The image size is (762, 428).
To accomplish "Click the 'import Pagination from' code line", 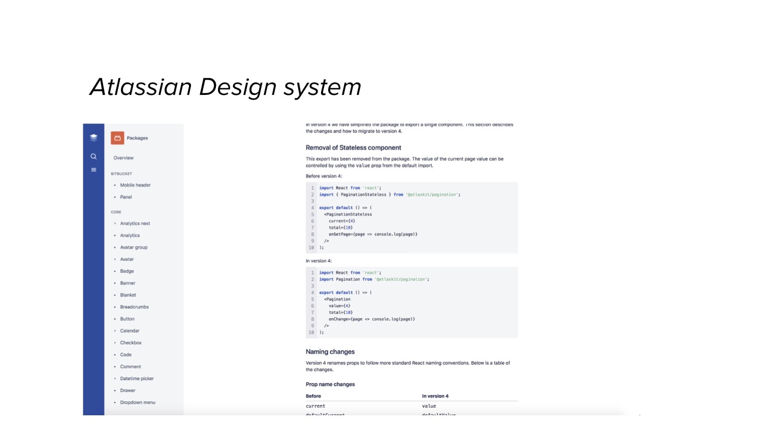I will tap(374, 279).
